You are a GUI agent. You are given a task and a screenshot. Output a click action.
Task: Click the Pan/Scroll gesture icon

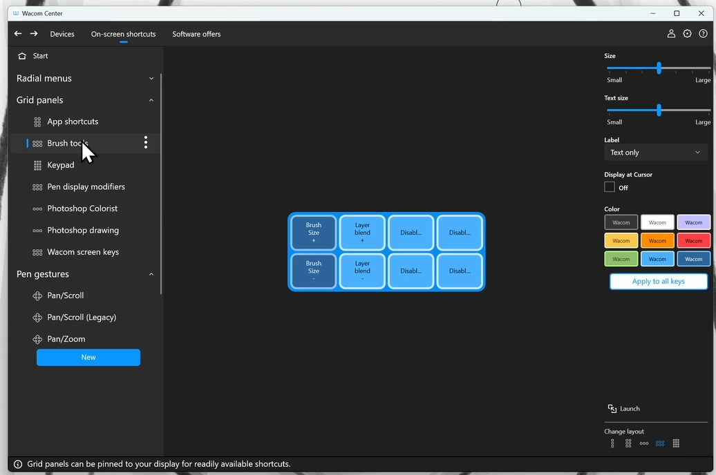pyautogui.click(x=37, y=296)
